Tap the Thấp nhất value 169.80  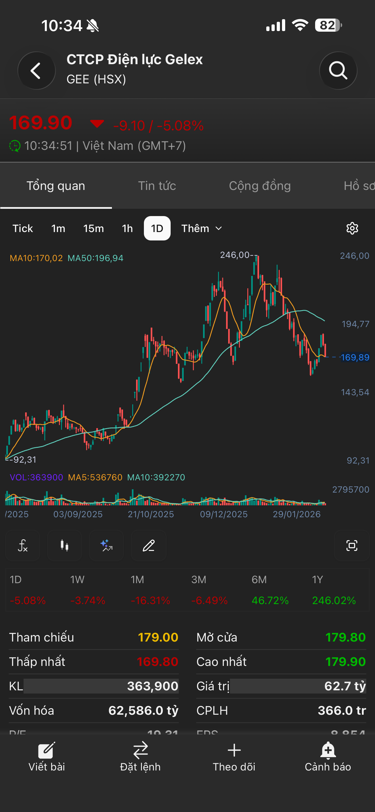point(158,662)
